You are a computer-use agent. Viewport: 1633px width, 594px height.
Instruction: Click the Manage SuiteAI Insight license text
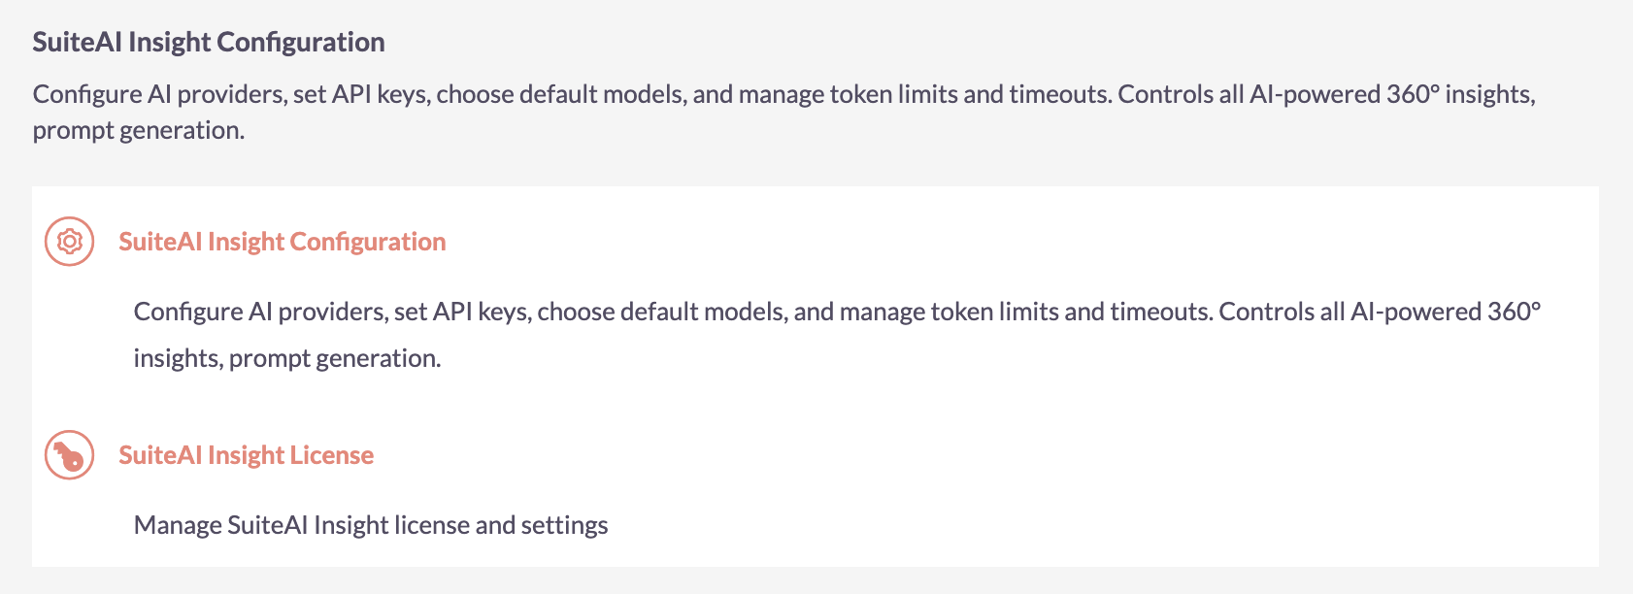pyautogui.click(x=370, y=524)
